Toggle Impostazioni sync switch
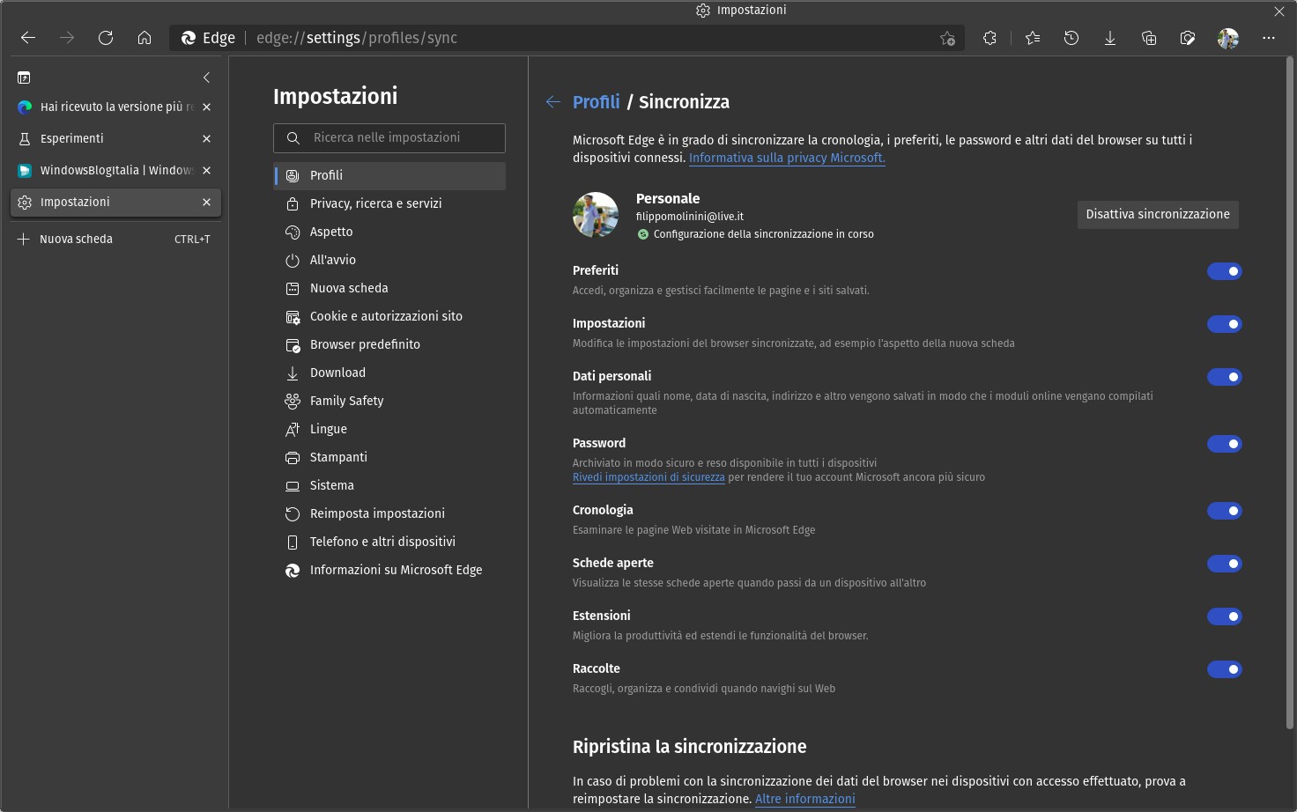 click(x=1225, y=324)
